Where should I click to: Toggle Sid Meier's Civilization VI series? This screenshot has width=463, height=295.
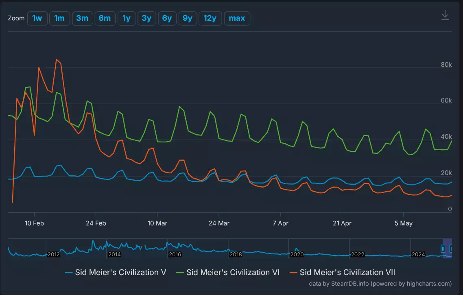pos(228,272)
